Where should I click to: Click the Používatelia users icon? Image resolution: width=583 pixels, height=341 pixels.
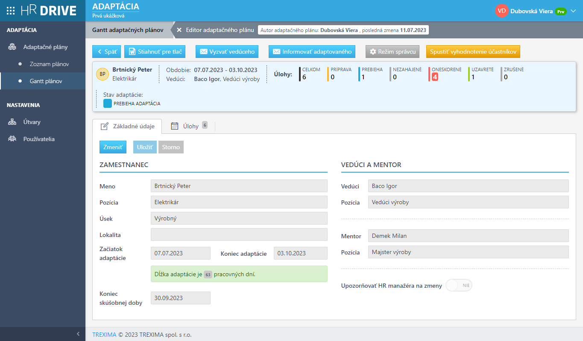pos(12,139)
